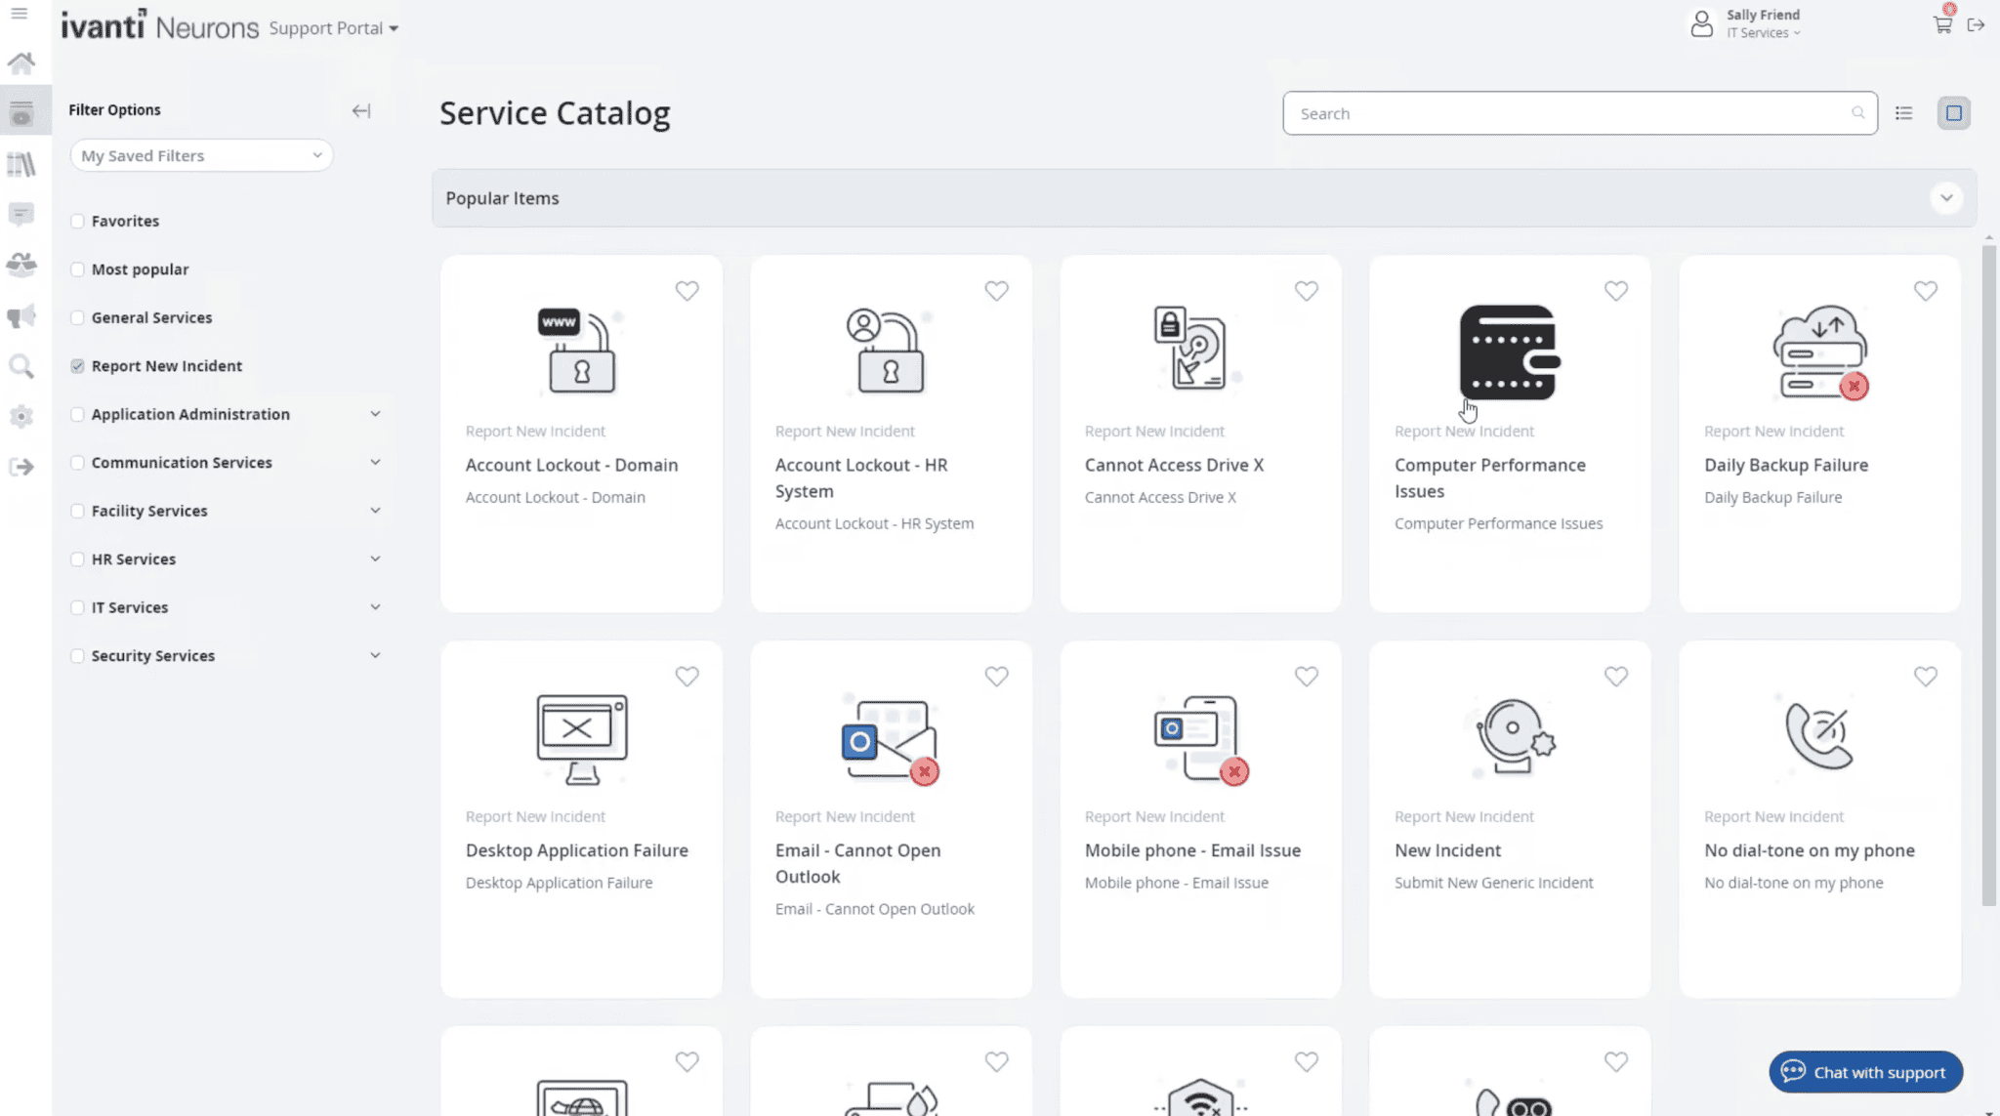Open Chat with support
This screenshot has width=2000, height=1116.
tap(1864, 1071)
